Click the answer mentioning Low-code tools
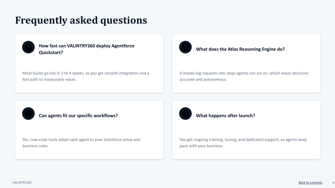 coord(81,143)
